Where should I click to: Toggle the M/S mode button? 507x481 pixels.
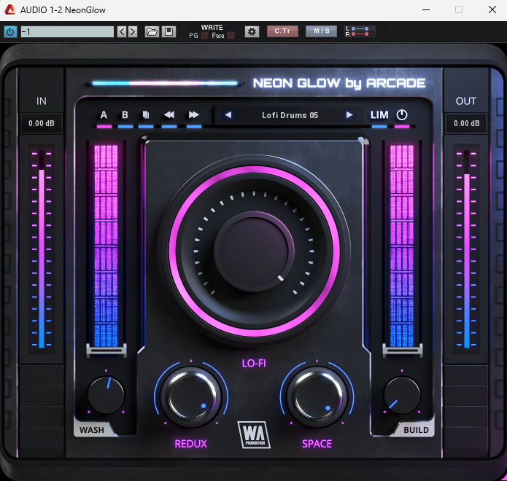pyautogui.click(x=322, y=31)
